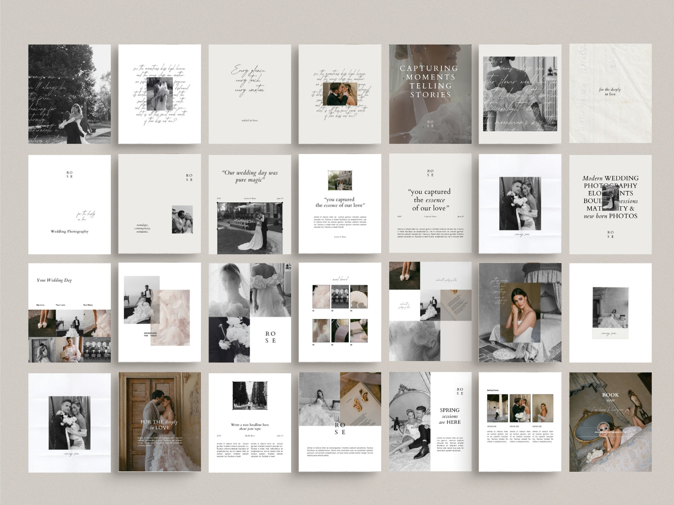This screenshot has width=674, height=505.
Task: Select the white "Wedding Photography" title card
Action: pyautogui.click(x=70, y=204)
